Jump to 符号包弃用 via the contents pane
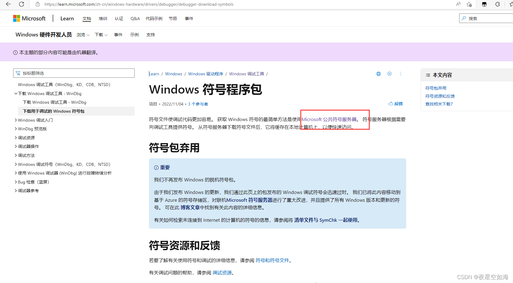The image size is (513, 283). [436, 88]
